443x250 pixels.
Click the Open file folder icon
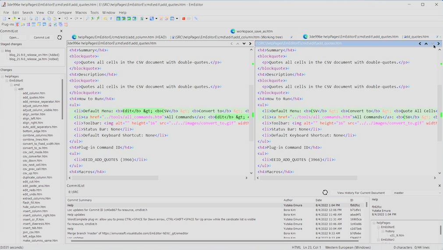coord(14,18)
